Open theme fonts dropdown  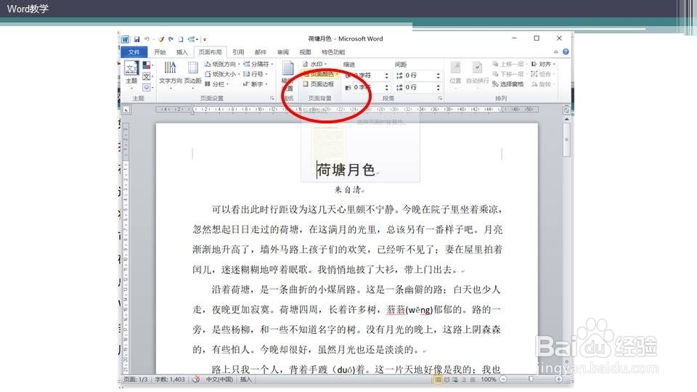pos(147,76)
